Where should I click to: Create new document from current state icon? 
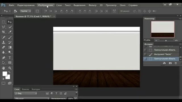point(164,63)
